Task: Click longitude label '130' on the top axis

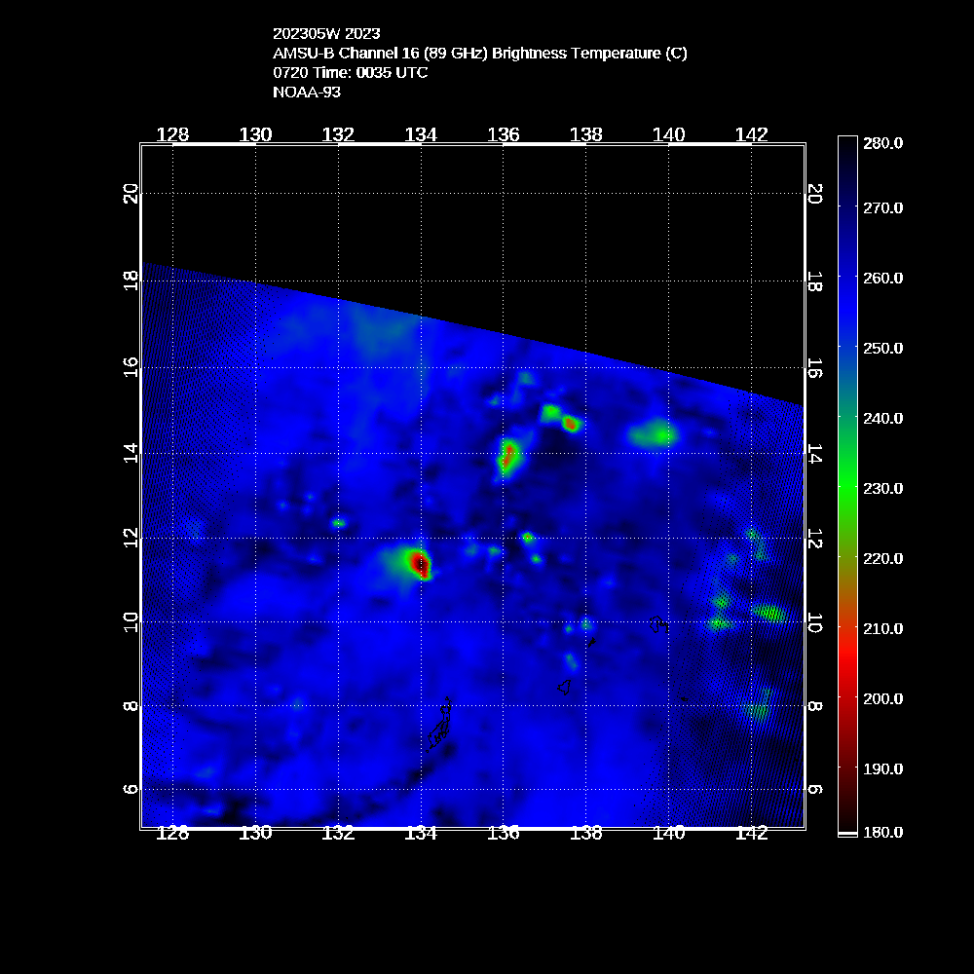Action: [255, 134]
